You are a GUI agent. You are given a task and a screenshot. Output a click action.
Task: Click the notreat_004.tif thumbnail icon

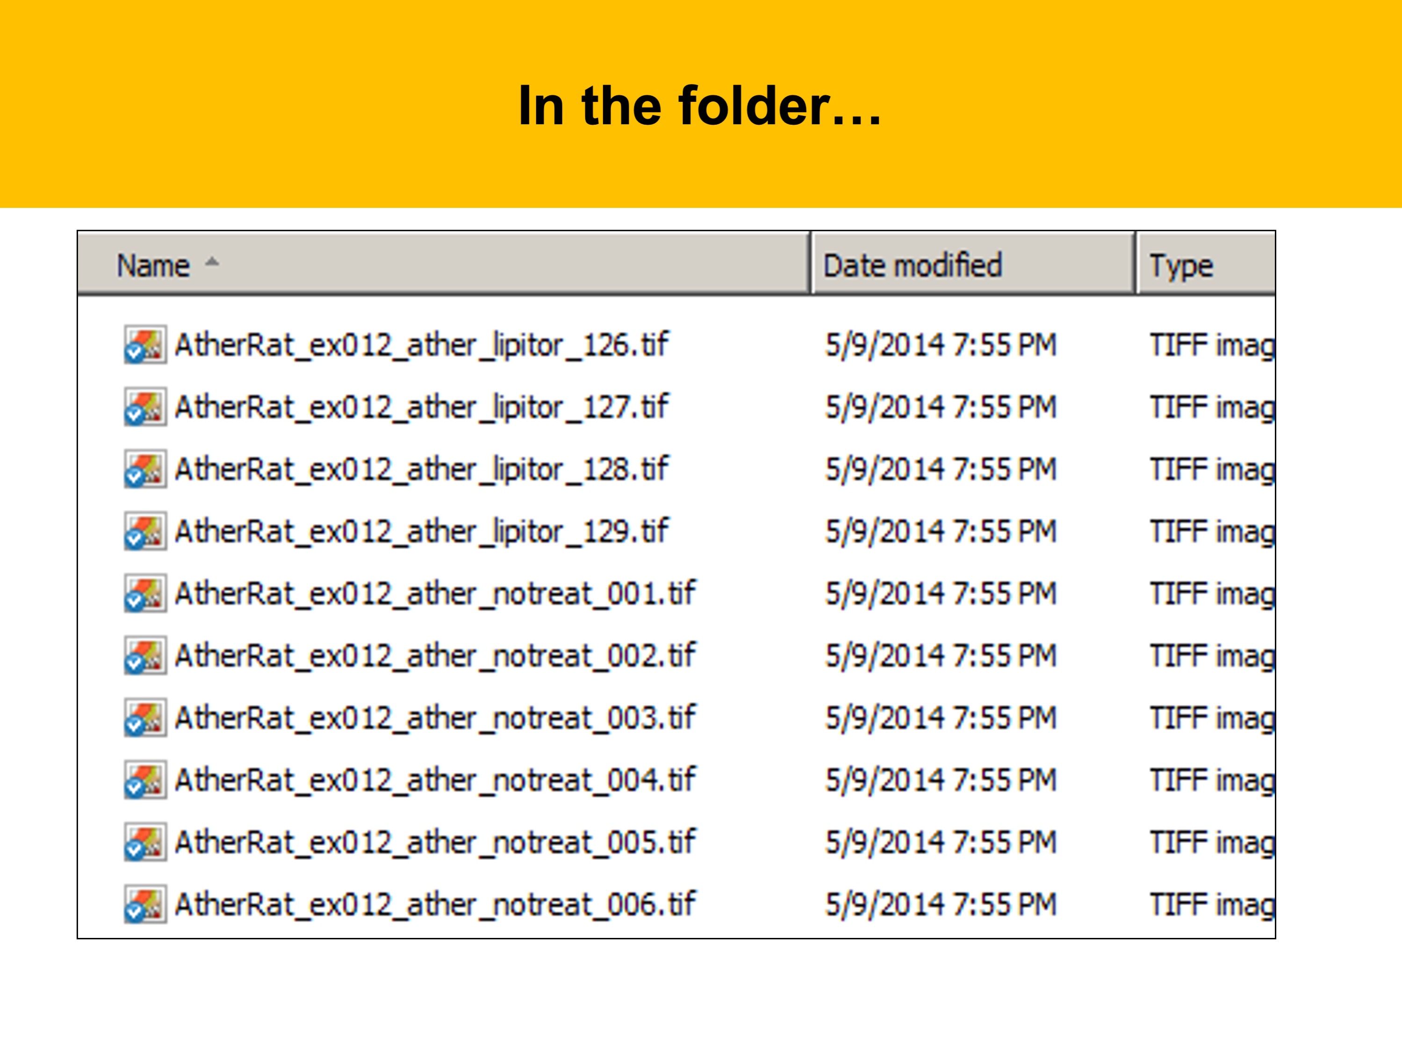tap(145, 780)
